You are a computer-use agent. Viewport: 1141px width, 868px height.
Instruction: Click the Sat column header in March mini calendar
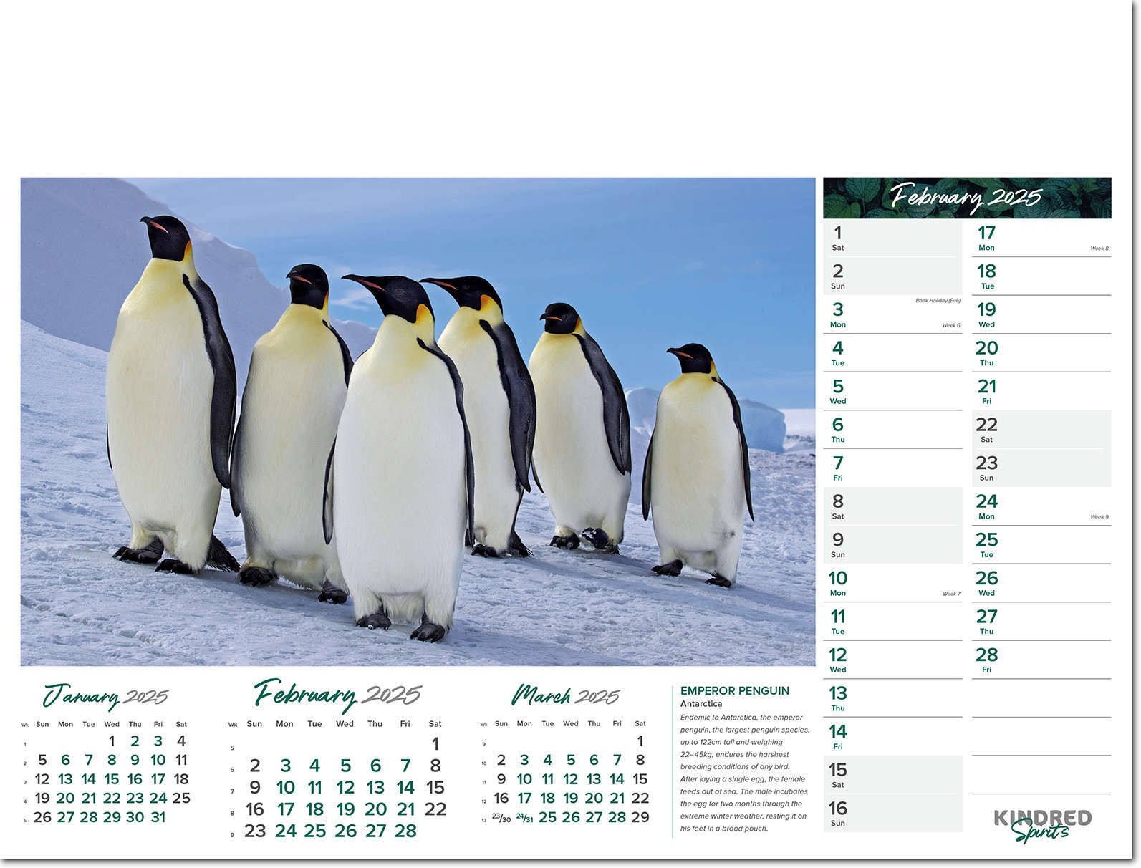pos(640,723)
